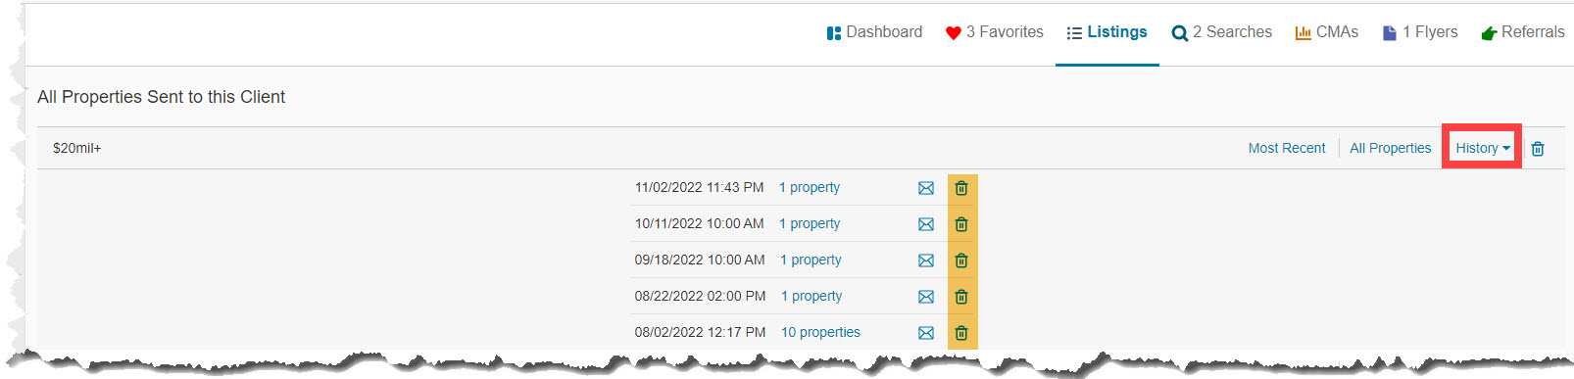Delete the 09/18/2022 entry with trash icon

pos(961,261)
